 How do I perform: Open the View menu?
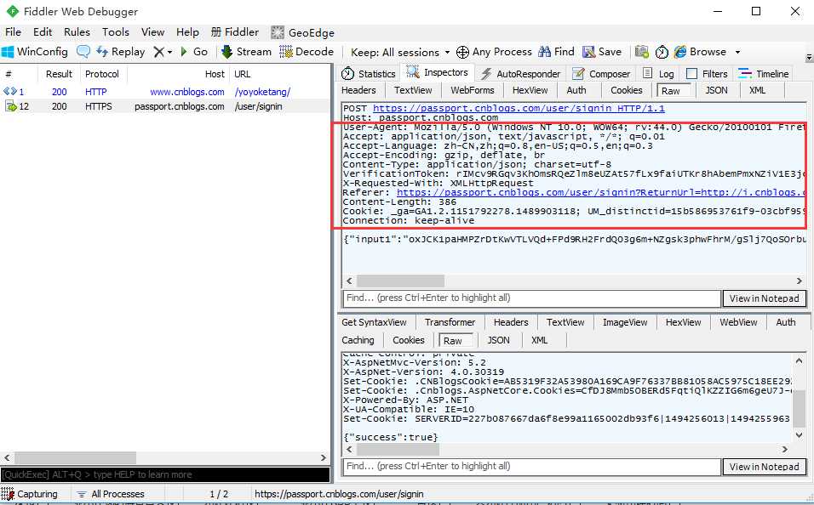coord(152,32)
